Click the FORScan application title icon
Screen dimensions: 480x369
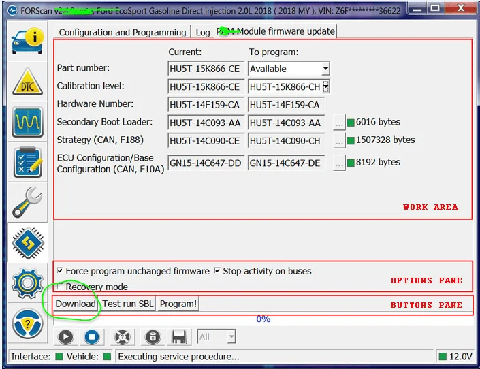point(13,11)
